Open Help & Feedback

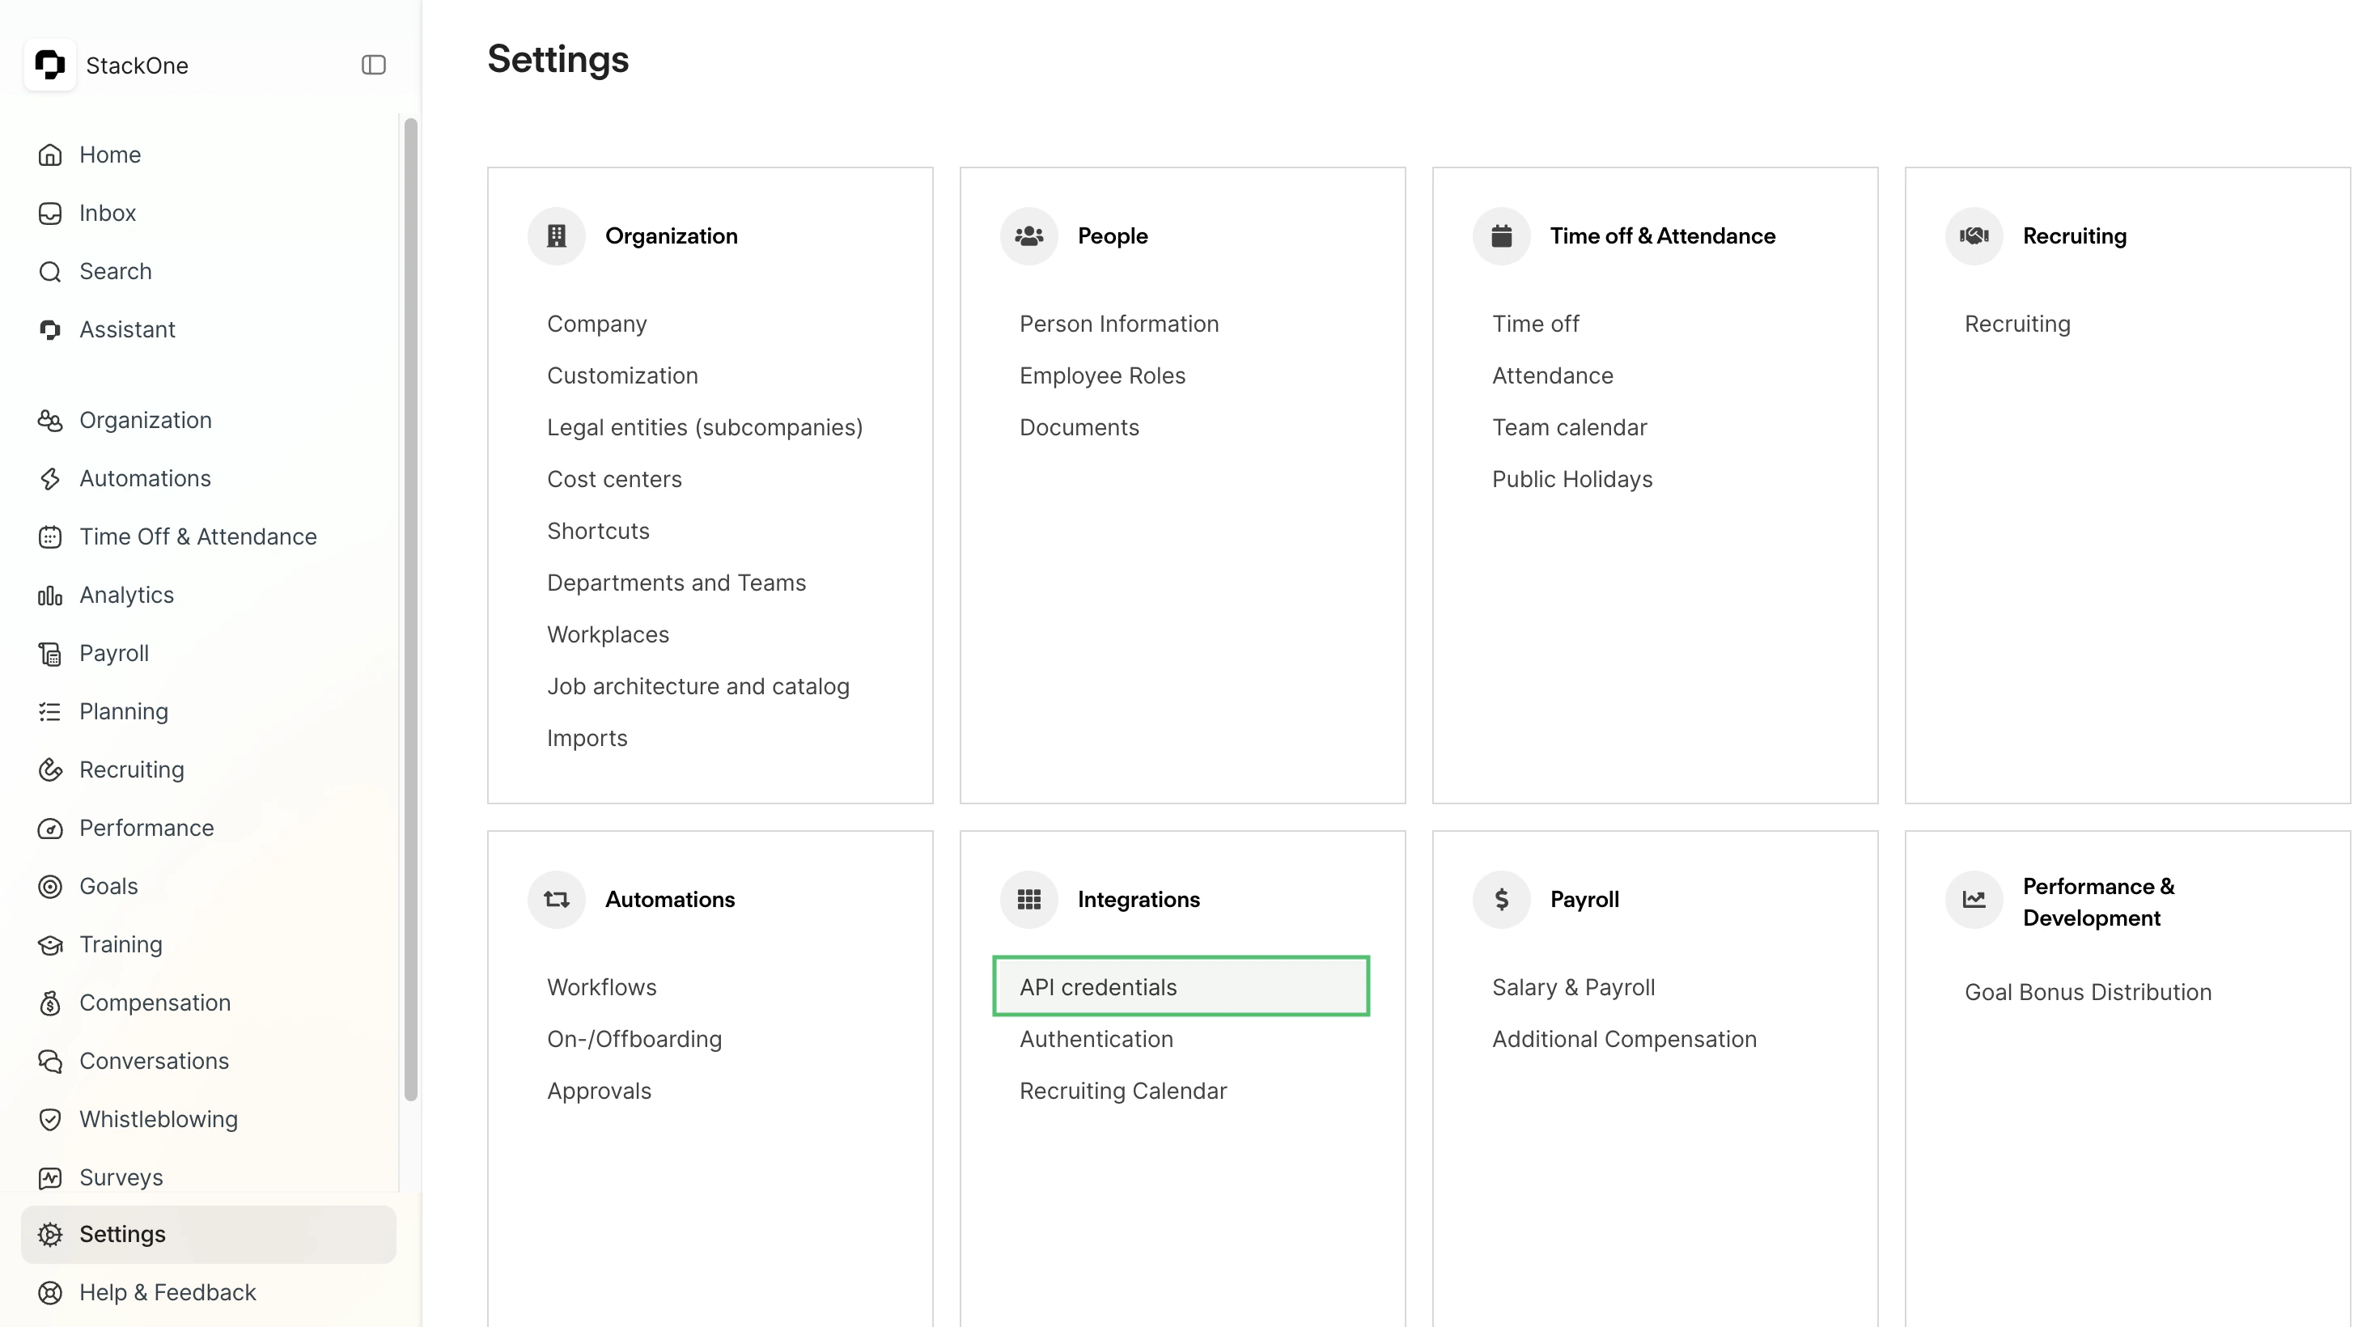(x=168, y=1292)
